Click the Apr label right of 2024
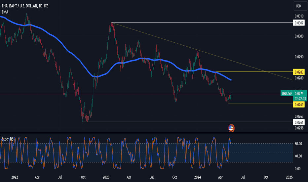The height and width of the screenshot is (182, 308). [x=220, y=177]
